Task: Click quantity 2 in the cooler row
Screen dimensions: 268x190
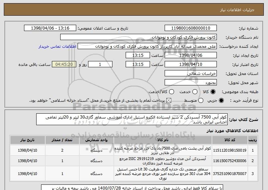Action: click(x=62, y=150)
